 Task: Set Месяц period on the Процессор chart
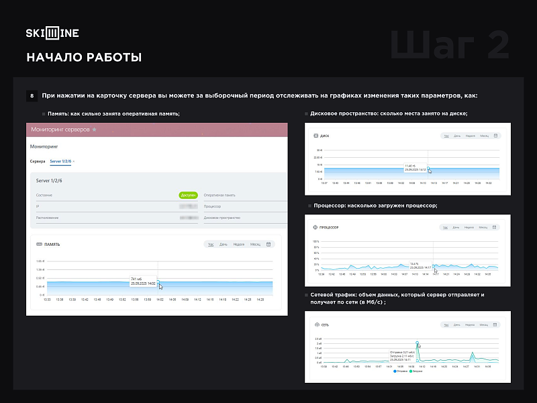pyautogui.click(x=483, y=228)
